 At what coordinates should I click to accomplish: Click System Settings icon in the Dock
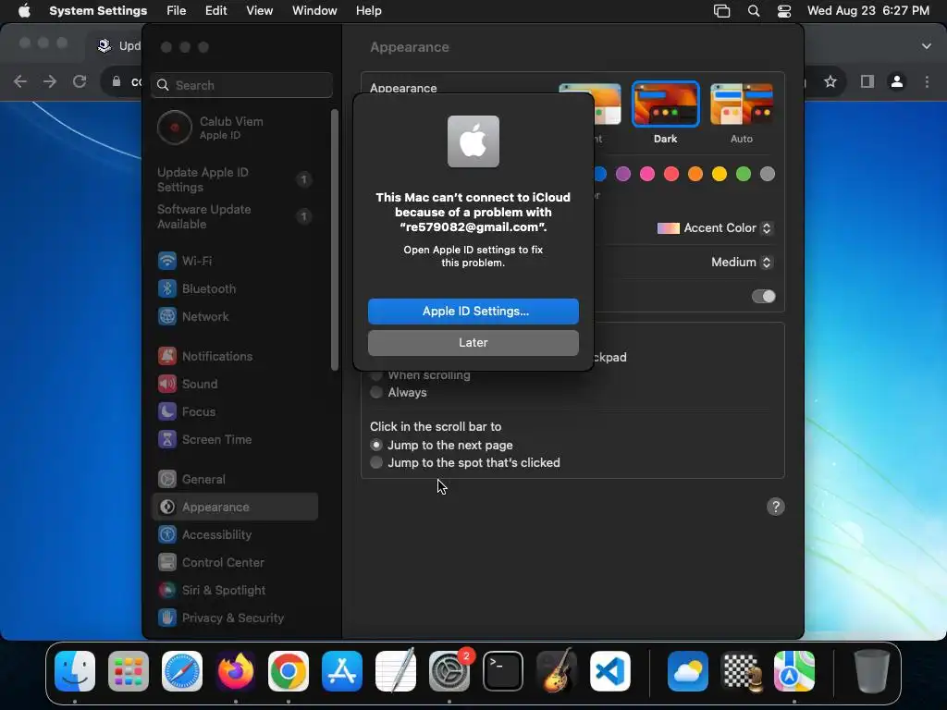pyautogui.click(x=449, y=671)
